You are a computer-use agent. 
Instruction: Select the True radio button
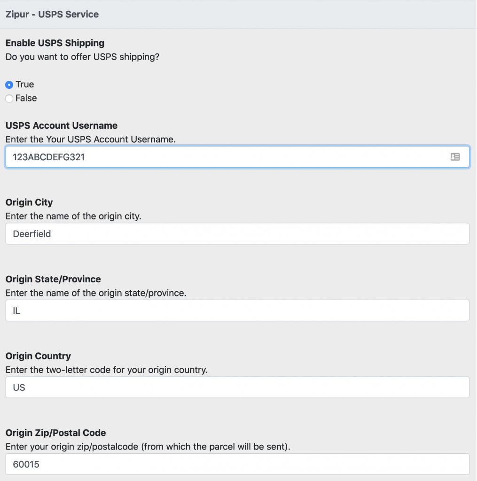pos(9,85)
